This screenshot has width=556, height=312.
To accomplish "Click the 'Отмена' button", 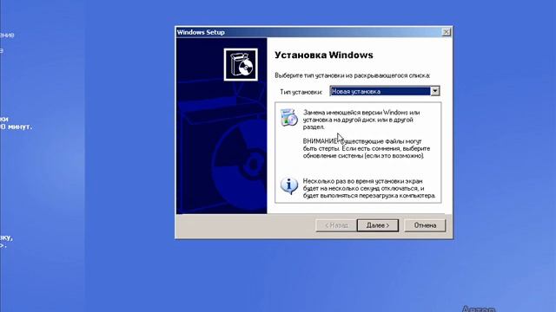I will [x=425, y=225].
